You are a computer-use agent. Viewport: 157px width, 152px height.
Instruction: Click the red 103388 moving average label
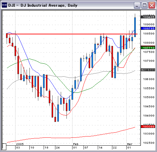(148, 126)
